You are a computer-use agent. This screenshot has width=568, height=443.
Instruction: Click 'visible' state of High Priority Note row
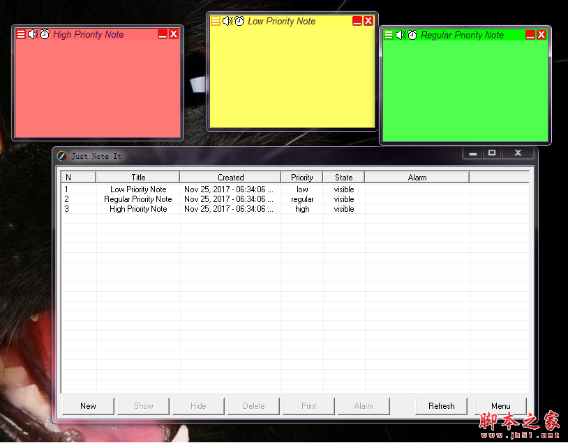pos(344,209)
